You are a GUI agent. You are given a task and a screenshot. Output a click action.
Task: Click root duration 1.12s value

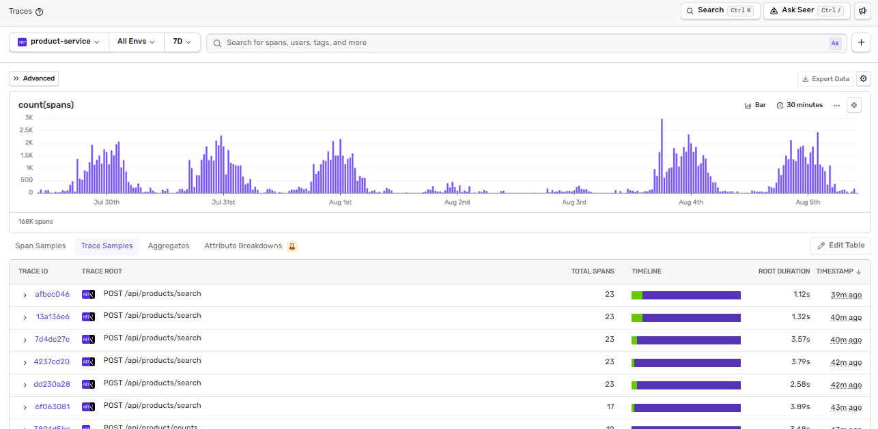click(x=802, y=295)
